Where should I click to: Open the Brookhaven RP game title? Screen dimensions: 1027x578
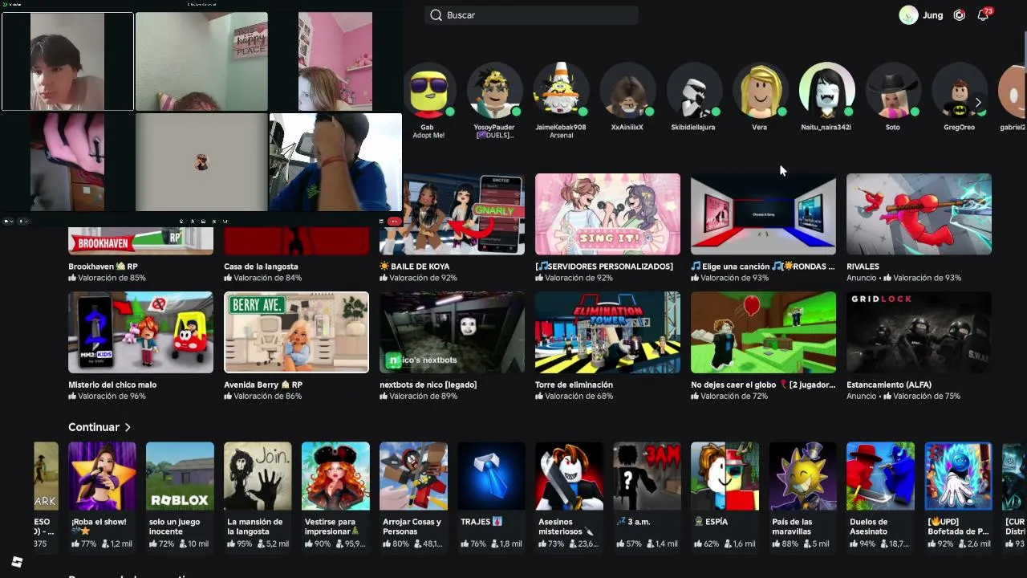point(104,267)
